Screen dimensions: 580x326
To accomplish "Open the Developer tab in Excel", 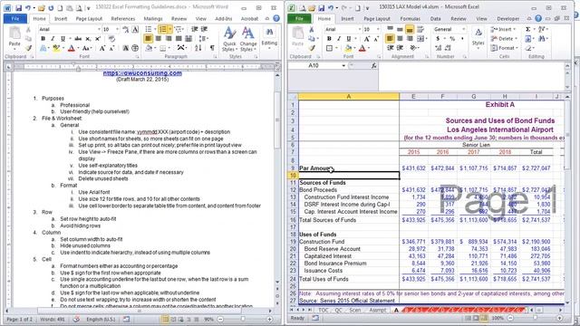I will pyautogui.click(x=507, y=18).
